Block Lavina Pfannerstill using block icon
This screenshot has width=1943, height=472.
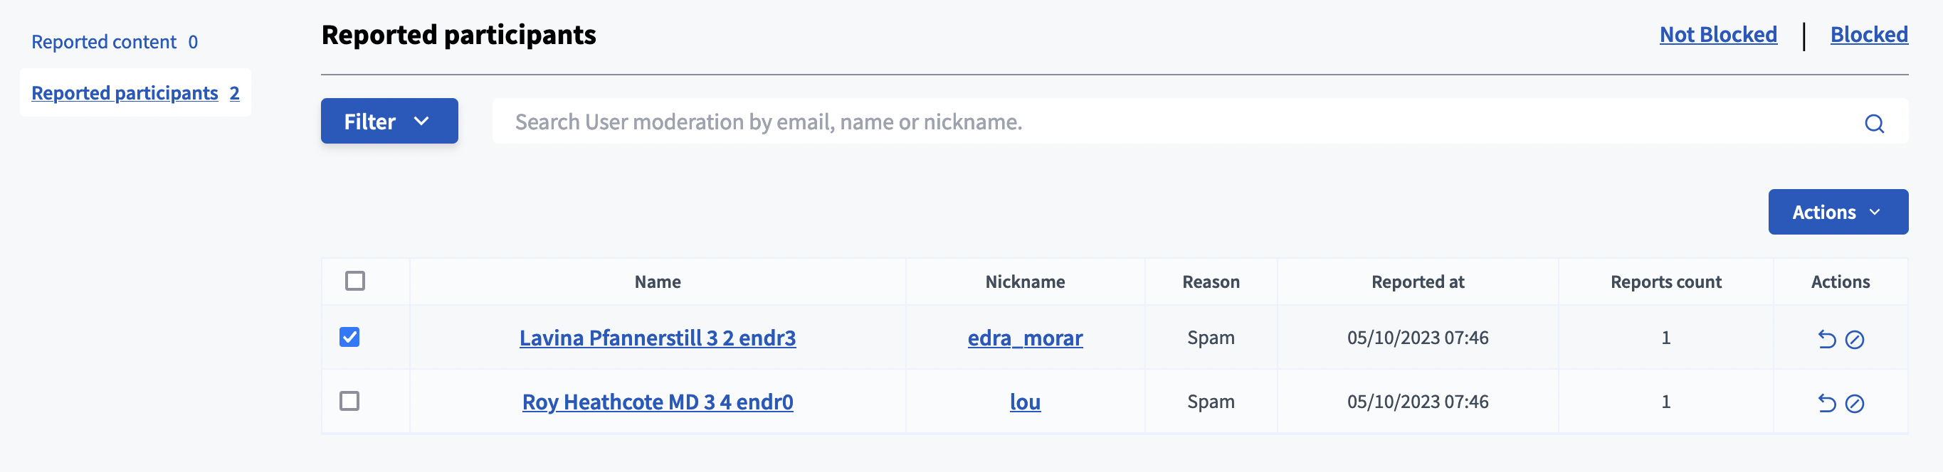click(x=1854, y=340)
